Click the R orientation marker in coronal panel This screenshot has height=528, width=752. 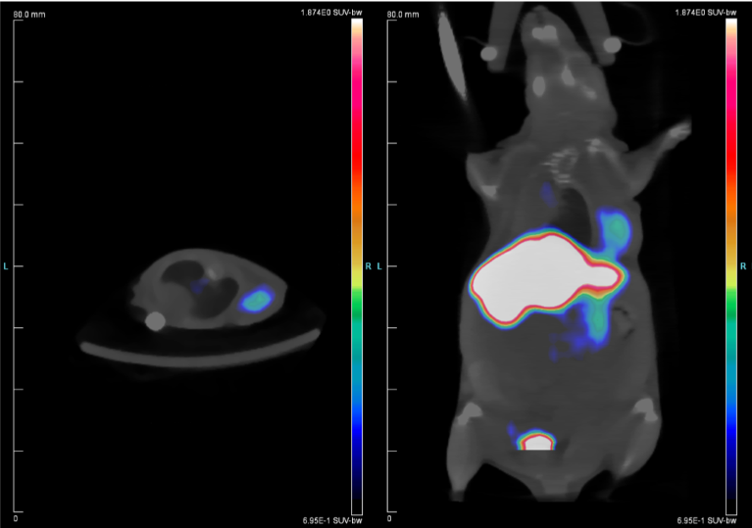(743, 265)
